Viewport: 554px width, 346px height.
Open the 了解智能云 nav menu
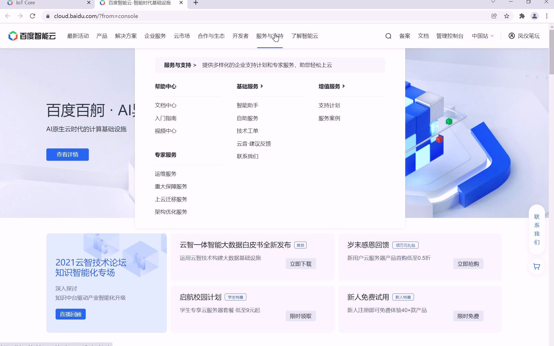coord(305,36)
